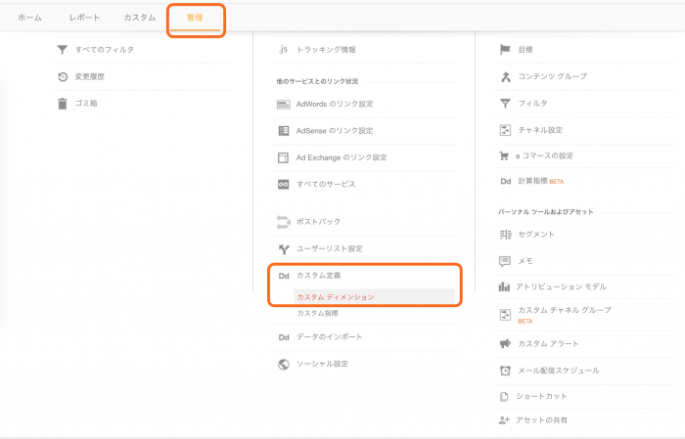Click the bar chart icon for アトリビューション モデル
Screen dimensions: 685x439
click(x=505, y=286)
